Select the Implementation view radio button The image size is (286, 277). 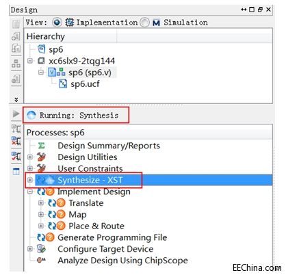57,23
